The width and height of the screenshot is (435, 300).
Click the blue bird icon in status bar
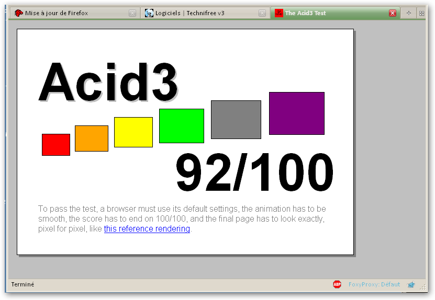[x=411, y=285]
